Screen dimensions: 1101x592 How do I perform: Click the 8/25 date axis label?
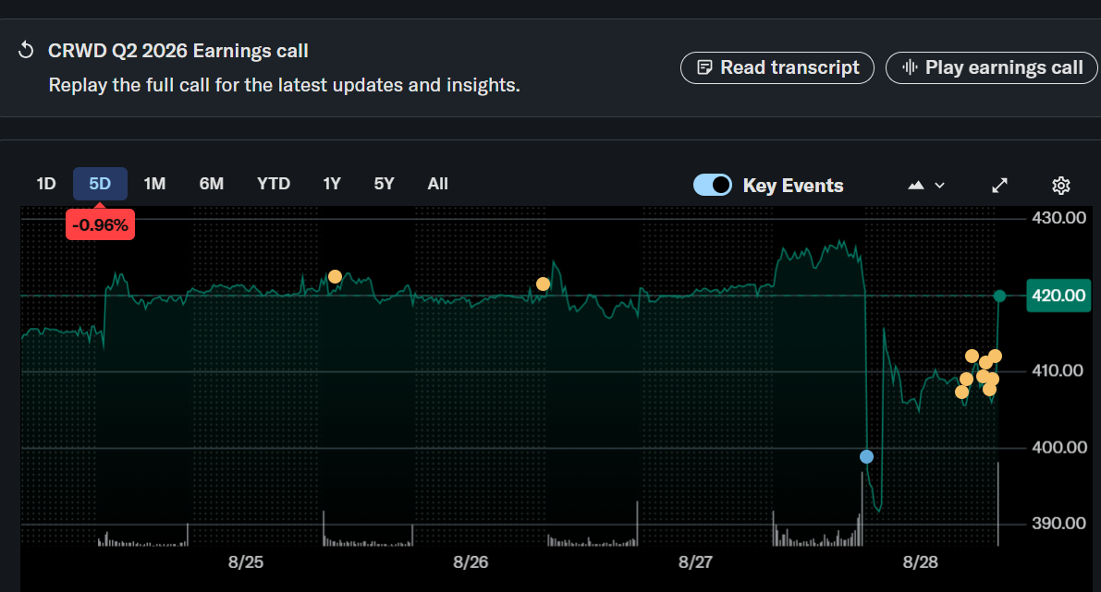click(246, 562)
